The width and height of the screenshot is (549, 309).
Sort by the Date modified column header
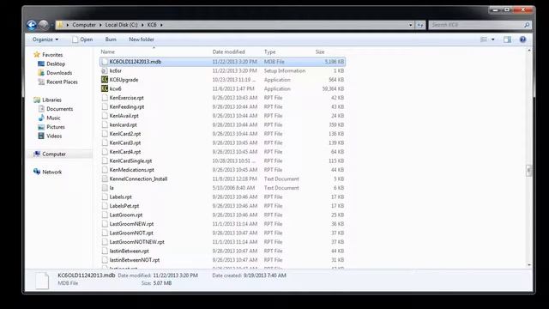pos(229,51)
